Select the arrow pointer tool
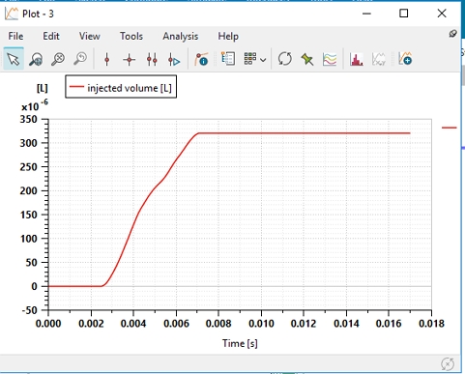465x374 pixels. tap(14, 59)
